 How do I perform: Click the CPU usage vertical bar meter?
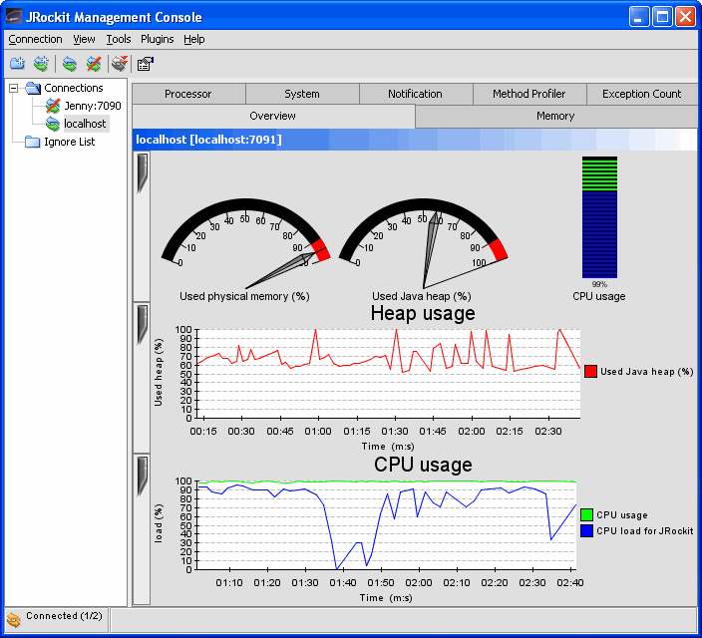[x=599, y=217]
